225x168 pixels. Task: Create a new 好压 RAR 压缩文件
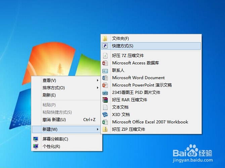(151, 100)
